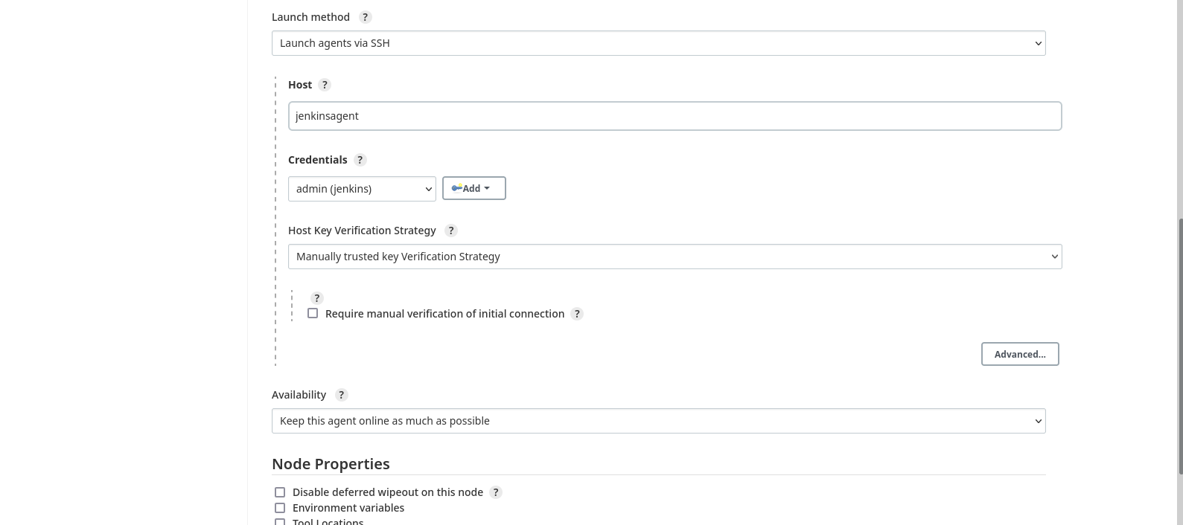This screenshot has height=525, width=1183.
Task: Open the Add credentials menu
Action: pos(473,187)
